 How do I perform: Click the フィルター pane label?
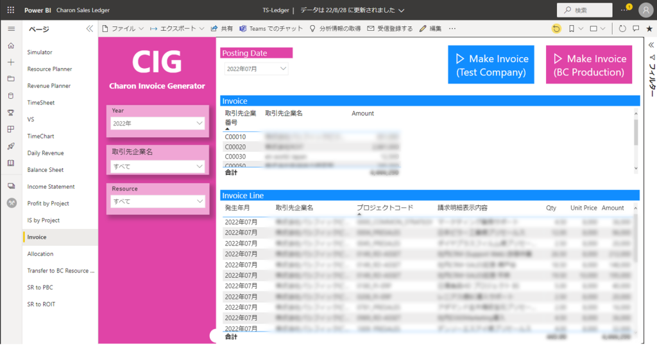[652, 80]
